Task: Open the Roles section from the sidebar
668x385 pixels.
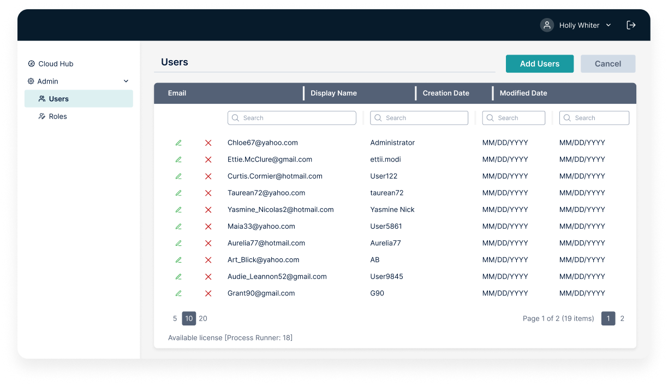Action: [58, 116]
